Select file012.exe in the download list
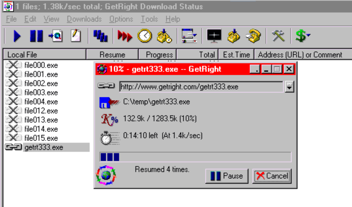This screenshot has height=207, width=352. tap(41, 111)
